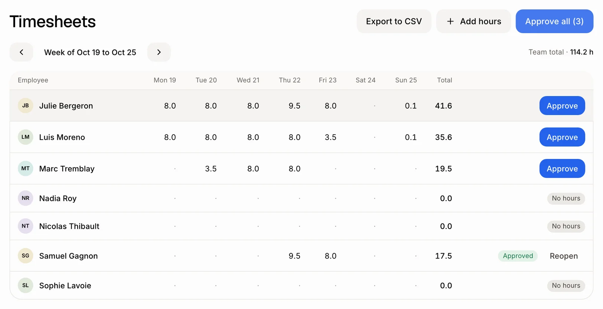Reopen Samuel Gagnon's approved timesheet
This screenshot has height=309, width=603.
point(563,256)
